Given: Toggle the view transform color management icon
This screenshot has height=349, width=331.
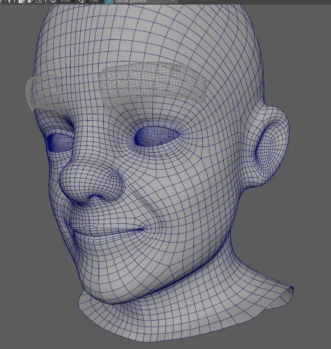Looking at the screenshot, I should pyautogui.click(x=109, y=1).
